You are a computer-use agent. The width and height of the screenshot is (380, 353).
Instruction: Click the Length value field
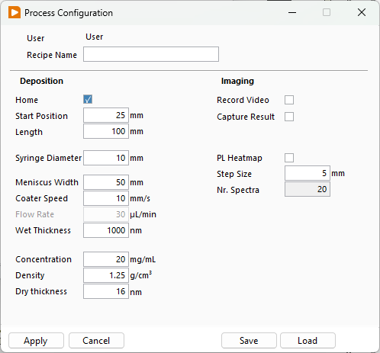(x=106, y=131)
